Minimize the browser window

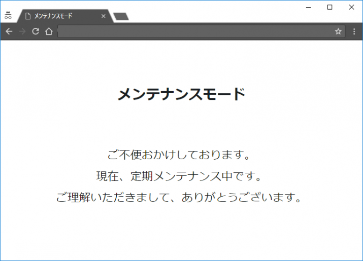click(x=308, y=7)
